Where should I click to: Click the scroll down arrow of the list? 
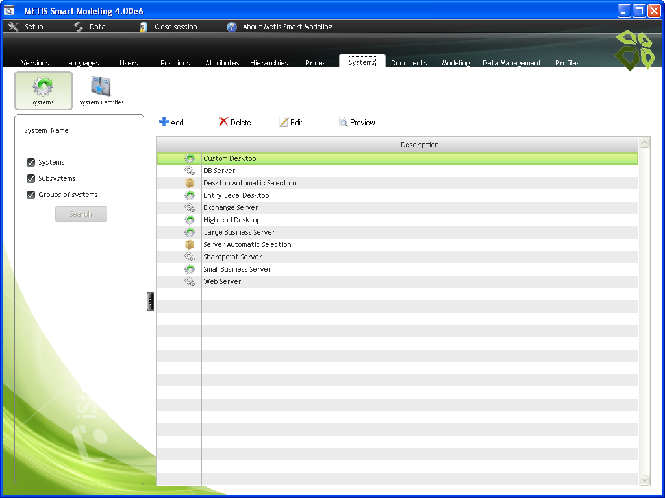[644, 480]
